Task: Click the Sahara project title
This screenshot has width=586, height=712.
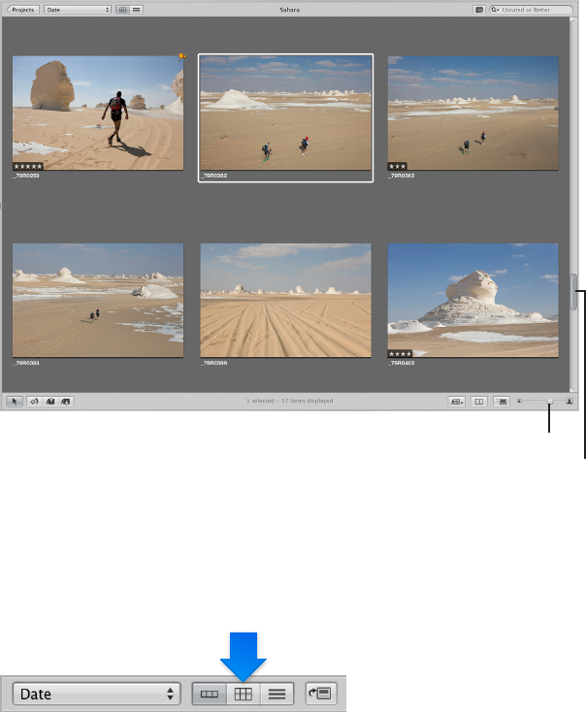Action: [290, 10]
